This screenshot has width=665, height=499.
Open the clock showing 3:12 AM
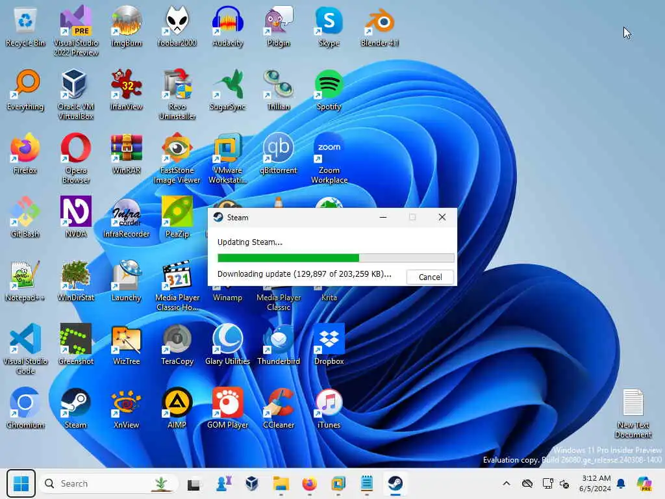596,483
